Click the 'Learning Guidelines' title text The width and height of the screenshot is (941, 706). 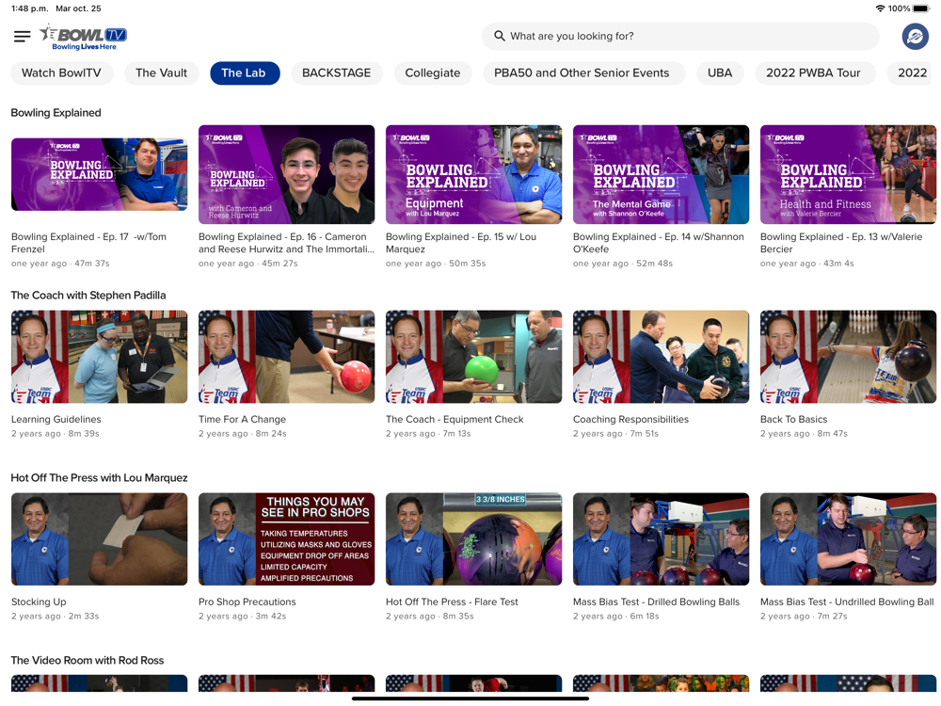56,419
